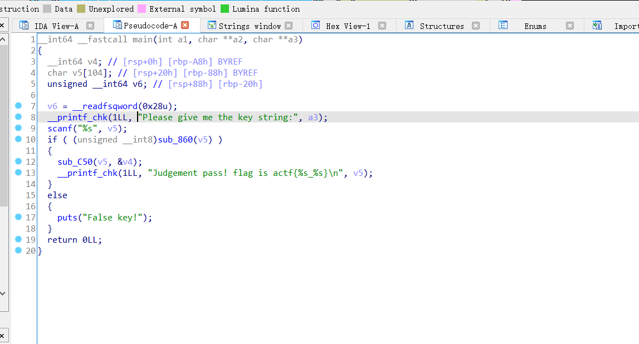Click the Structures tab icon
Viewport: 639px width, 344px height.
pos(409,26)
